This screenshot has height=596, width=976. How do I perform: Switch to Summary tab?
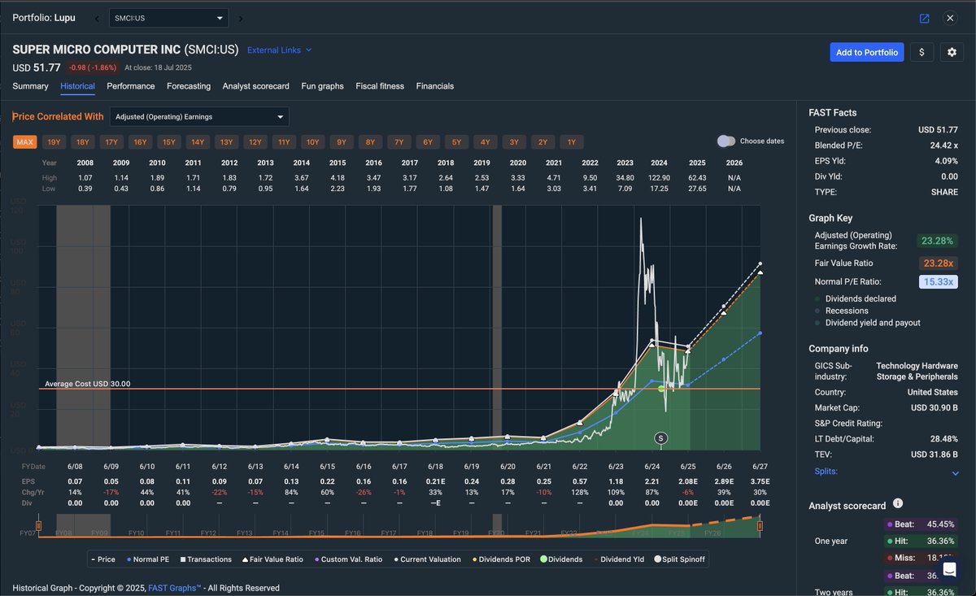(30, 86)
